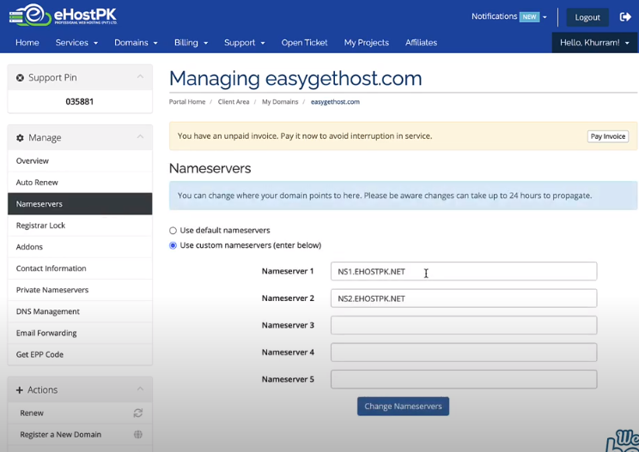Open Overview in Manage sidebar

tap(80, 160)
